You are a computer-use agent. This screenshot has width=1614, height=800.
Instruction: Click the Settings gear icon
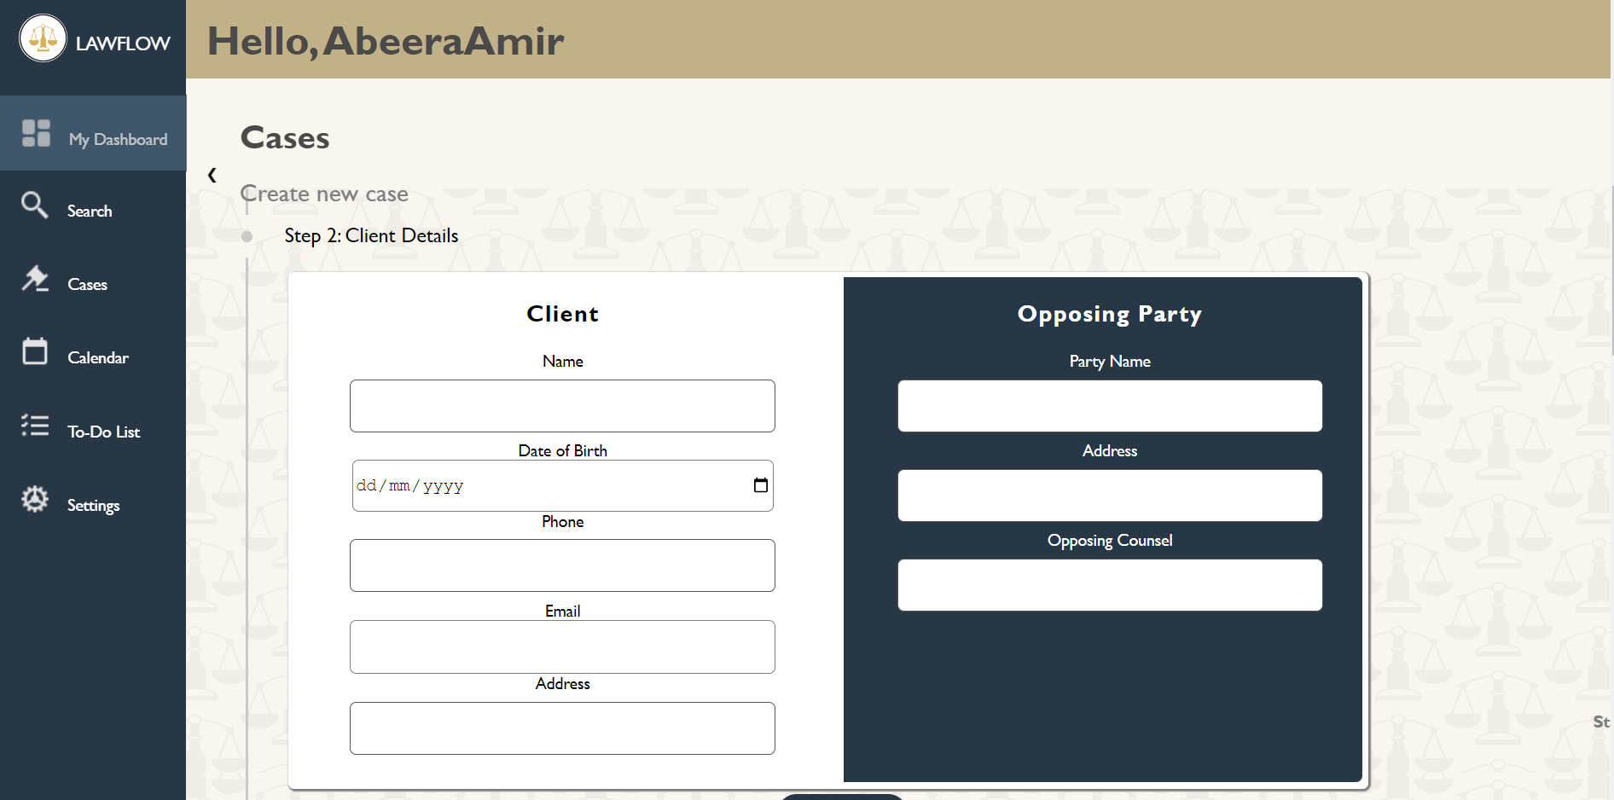[35, 499]
